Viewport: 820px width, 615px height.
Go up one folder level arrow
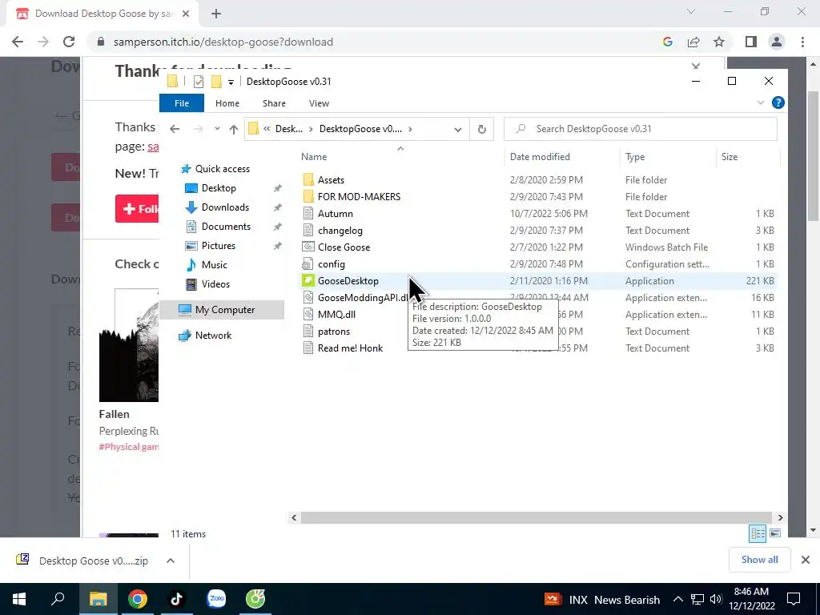coord(234,129)
